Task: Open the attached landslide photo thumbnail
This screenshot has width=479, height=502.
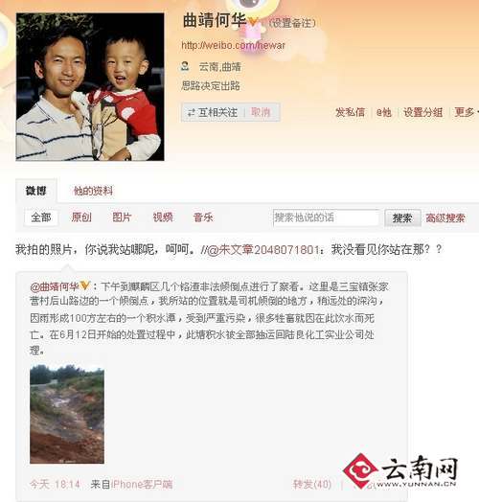Action: click(67, 414)
